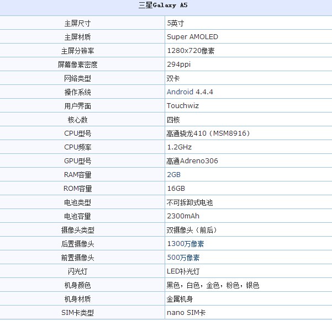Select the 机身颜色 label
Viewport: 332px width, 321px height.
pyautogui.click(x=77, y=285)
